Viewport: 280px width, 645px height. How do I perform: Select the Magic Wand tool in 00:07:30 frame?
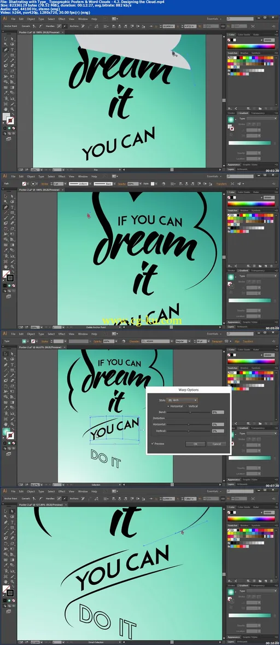(x=5, y=359)
